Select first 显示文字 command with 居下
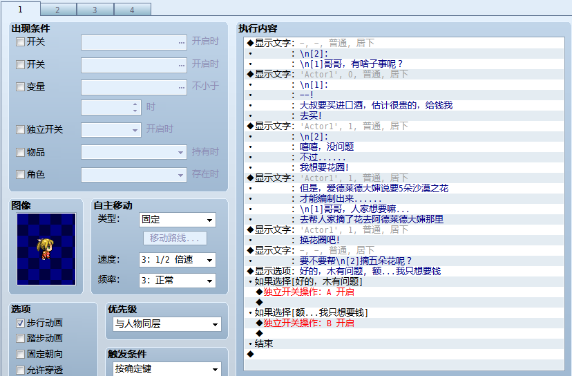The image size is (572, 376). tap(404, 43)
